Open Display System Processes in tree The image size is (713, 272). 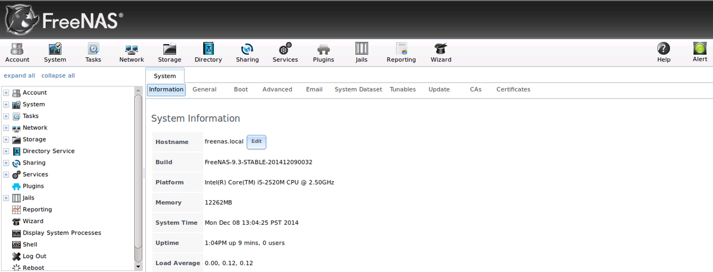[x=62, y=233]
